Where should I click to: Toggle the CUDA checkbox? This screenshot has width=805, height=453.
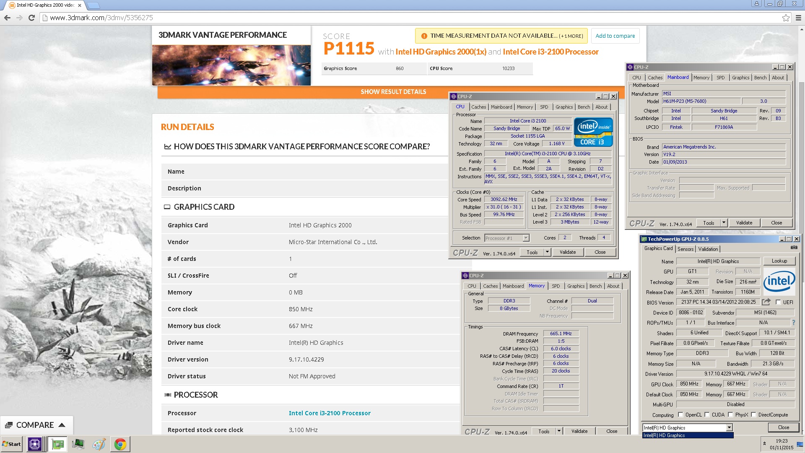coord(707,415)
